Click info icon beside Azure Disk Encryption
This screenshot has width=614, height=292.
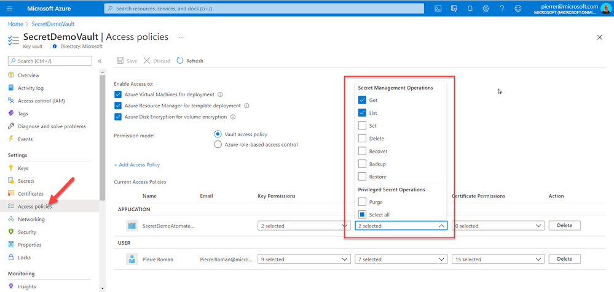[x=233, y=117]
